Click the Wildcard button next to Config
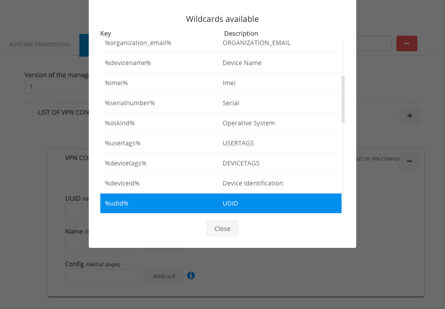Image resolution: width=445 pixels, height=309 pixels. 164,276
